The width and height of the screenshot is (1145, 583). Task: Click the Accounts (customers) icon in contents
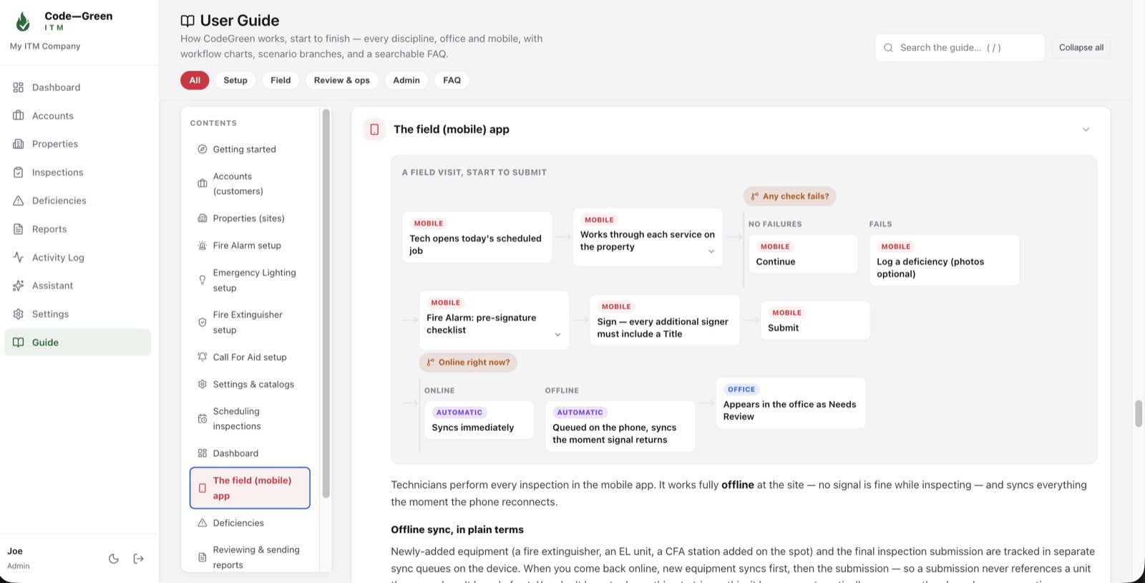(203, 183)
